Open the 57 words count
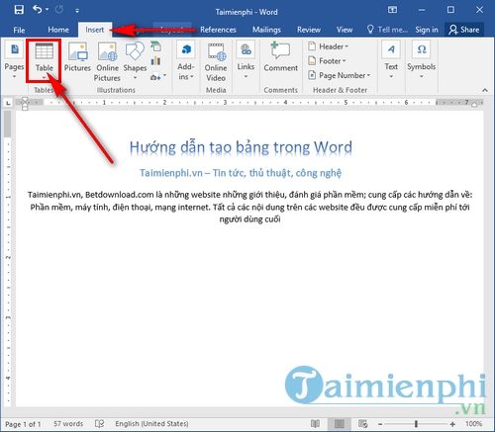Viewport: 495px width, 432px height. point(68,424)
